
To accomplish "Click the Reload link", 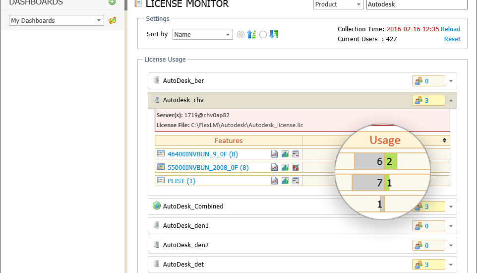I will (x=450, y=29).
